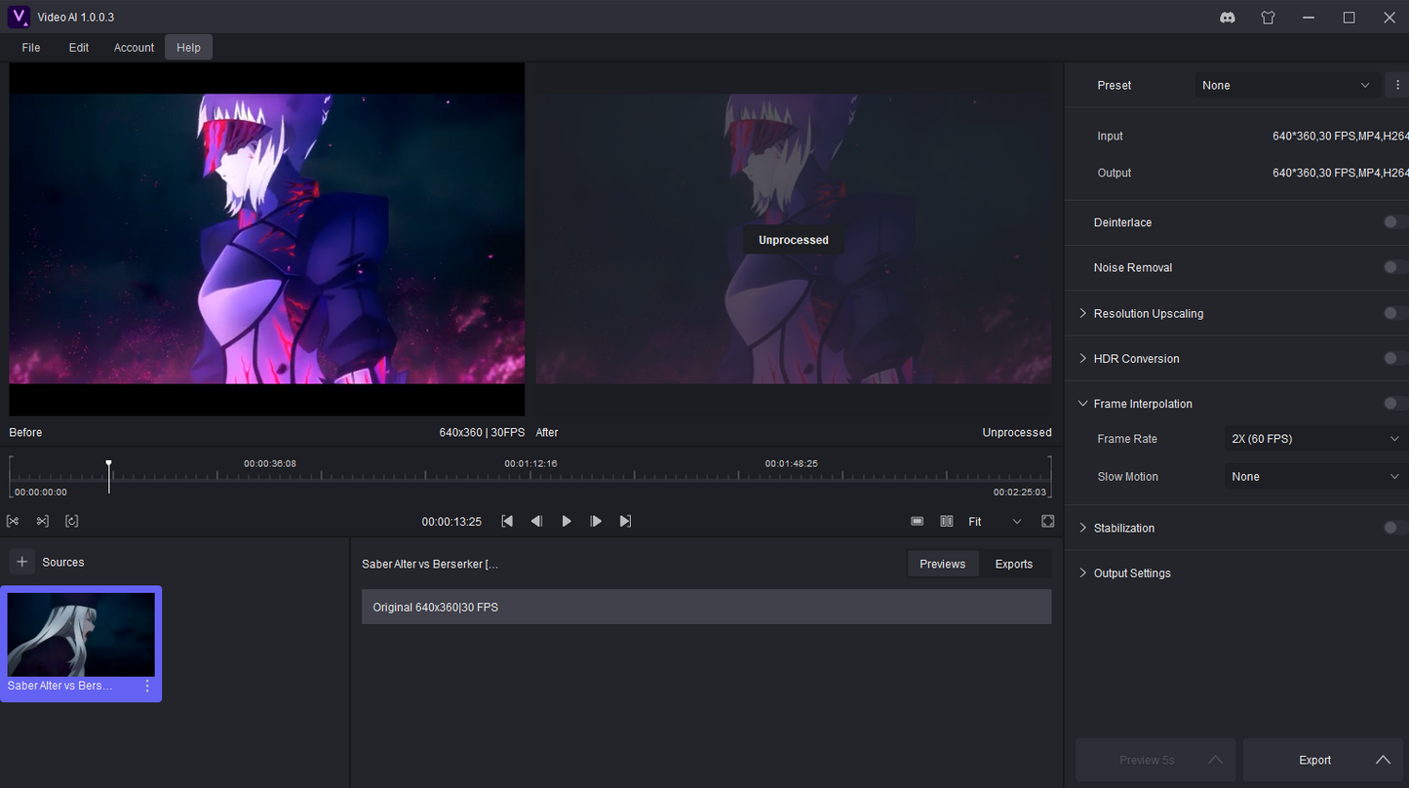Switch to side-by-side compare view icon
Viewport: 1409px width, 788px height.
[946, 522]
